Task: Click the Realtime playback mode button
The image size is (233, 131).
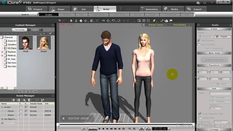Action: pyautogui.click(x=93, y=129)
